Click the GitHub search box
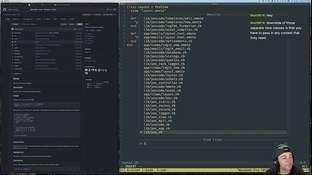 [x=18, y=10]
